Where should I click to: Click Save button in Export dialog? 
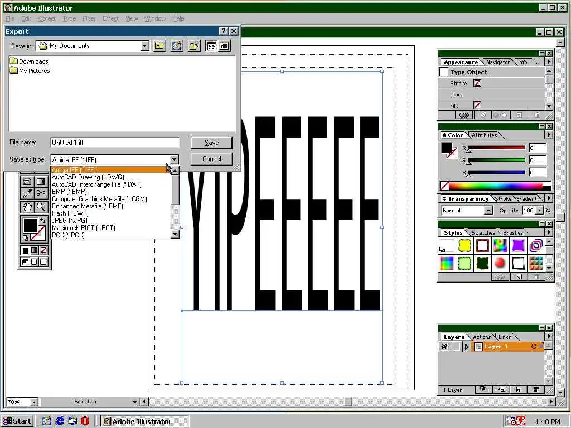coord(211,143)
